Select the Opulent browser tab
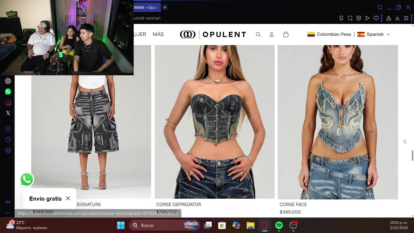The image size is (414, 233). coord(147,7)
